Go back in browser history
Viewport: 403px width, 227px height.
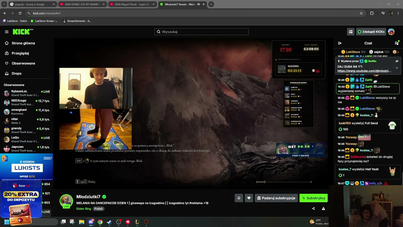click(x=5, y=13)
